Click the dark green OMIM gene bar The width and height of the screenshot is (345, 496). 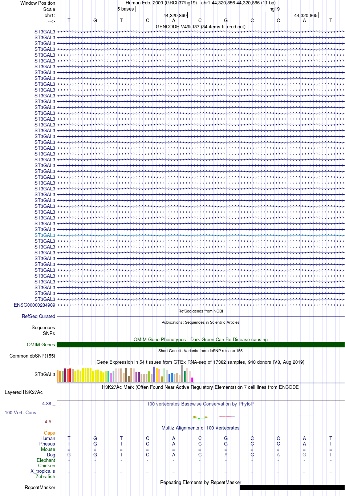(x=200, y=344)
